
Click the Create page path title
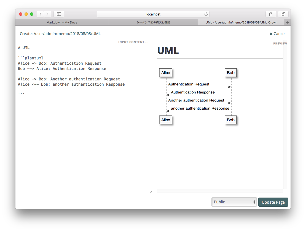click(x=60, y=34)
